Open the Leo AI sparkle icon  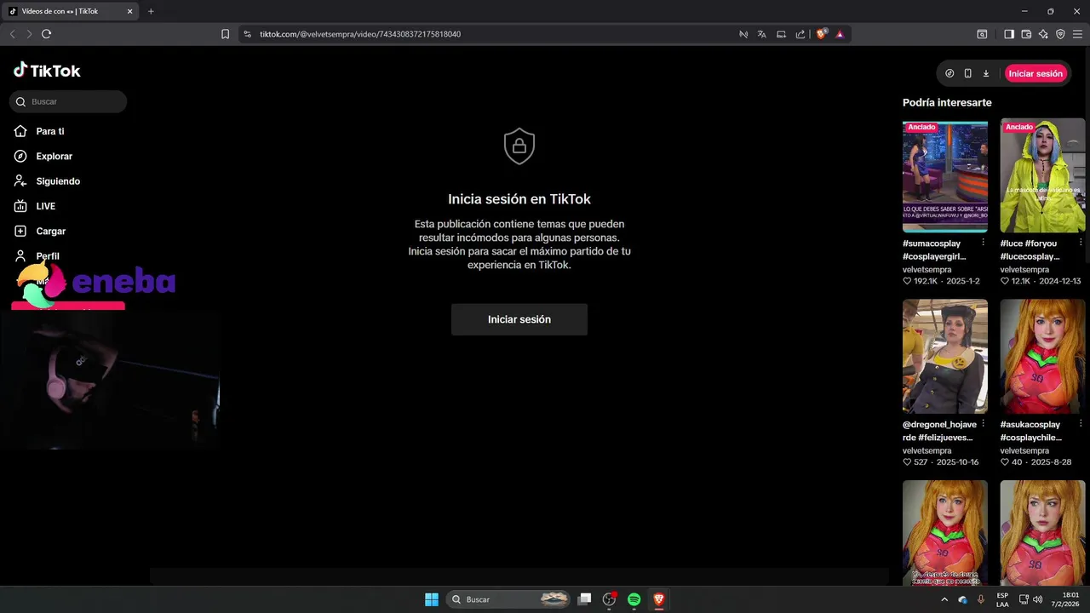pos(1043,34)
